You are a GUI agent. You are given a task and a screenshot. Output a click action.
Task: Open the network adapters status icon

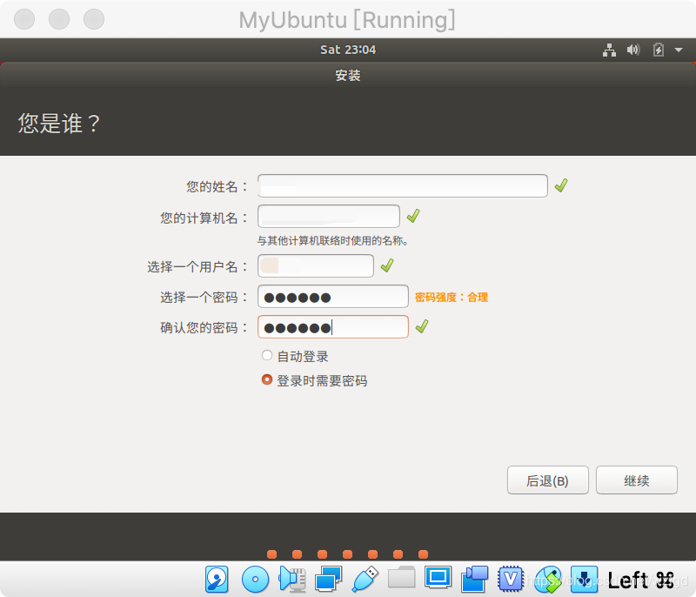coord(329,580)
